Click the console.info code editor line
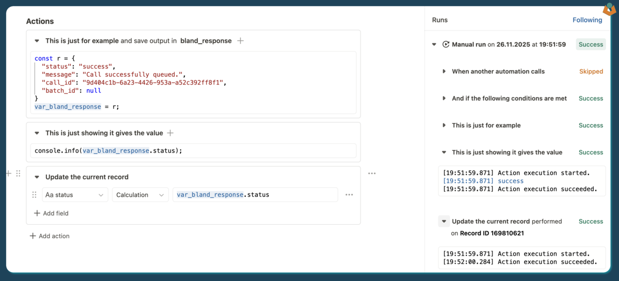619x281 pixels. pos(193,151)
